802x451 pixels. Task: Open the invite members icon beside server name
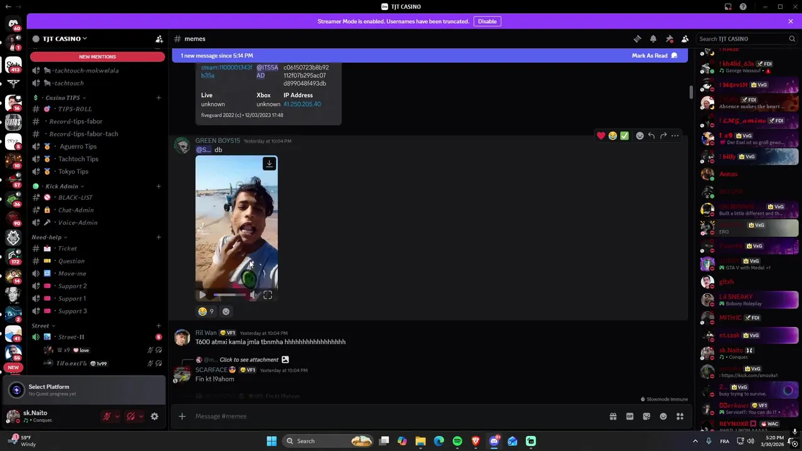coord(159,39)
